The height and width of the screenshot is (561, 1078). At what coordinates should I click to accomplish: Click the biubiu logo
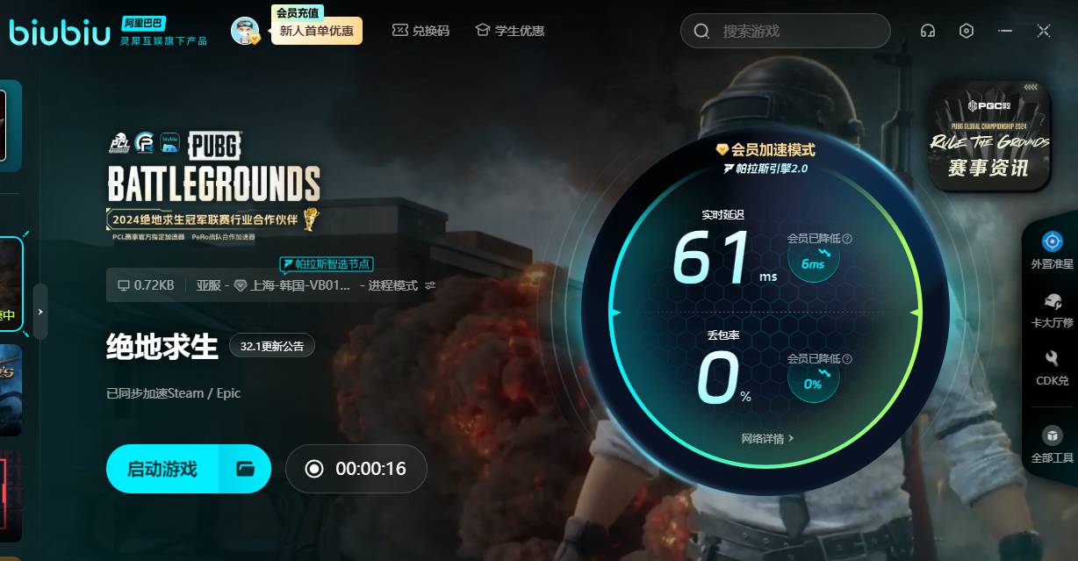click(x=60, y=32)
